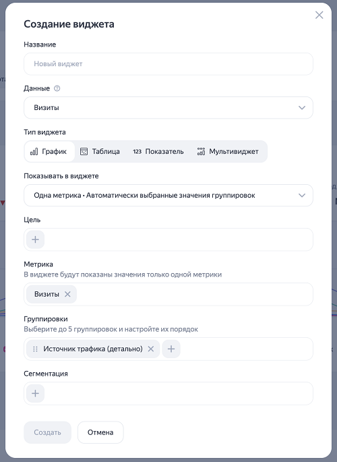This screenshot has width=337, height=462.
Task: Grab the drag handle on grouping chip
Action: coord(35,349)
